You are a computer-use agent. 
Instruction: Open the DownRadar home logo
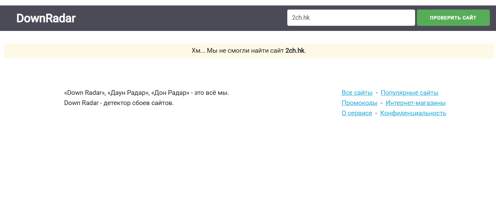[x=46, y=18]
